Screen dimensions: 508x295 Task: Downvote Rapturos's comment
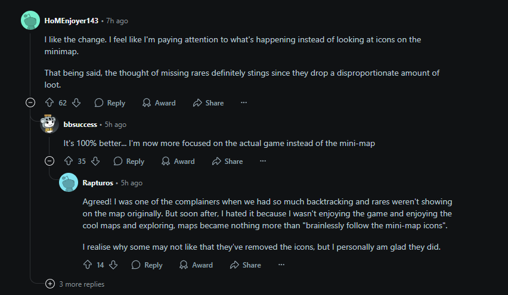click(113, 265)
